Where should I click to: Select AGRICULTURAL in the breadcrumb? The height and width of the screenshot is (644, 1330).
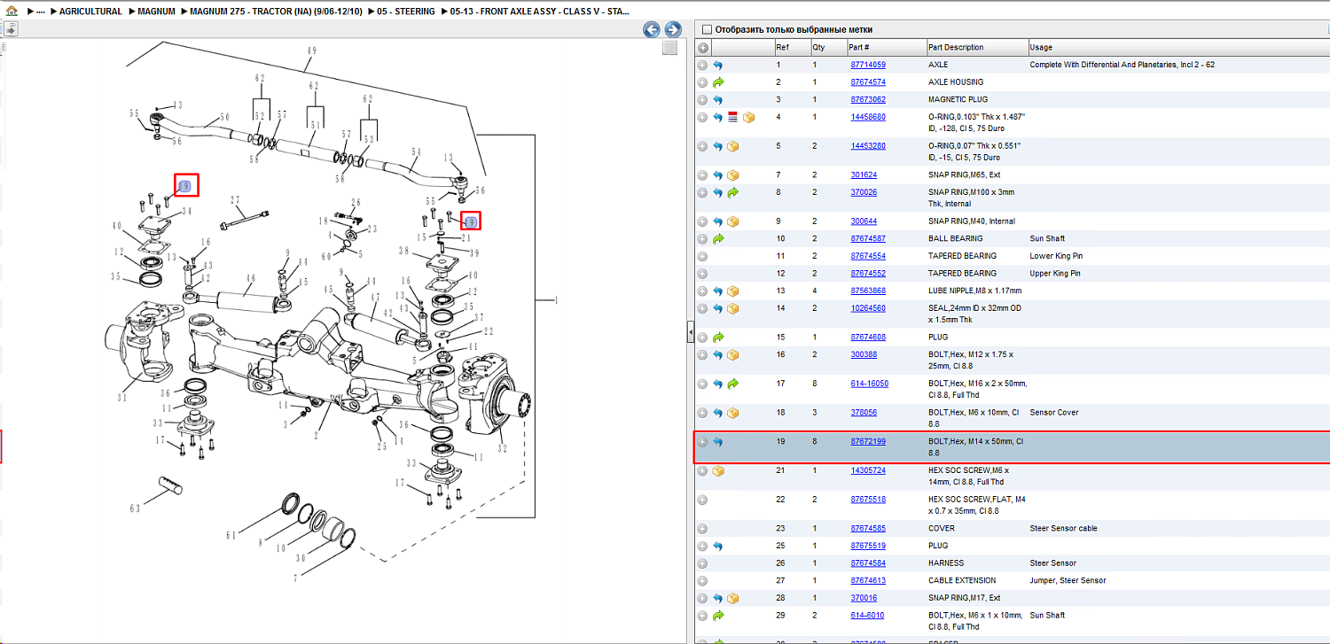(90, 12)
